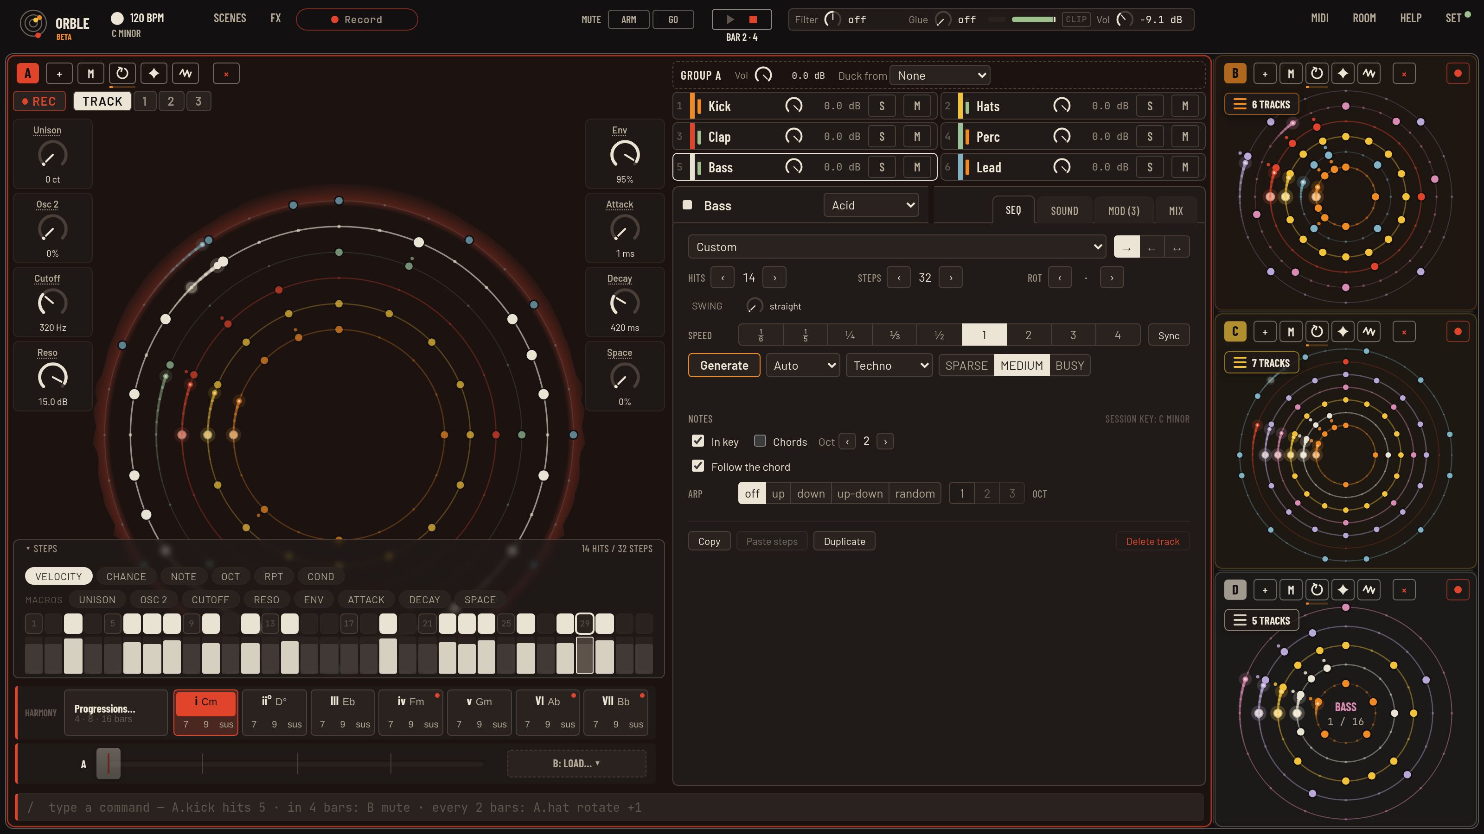Enable the Chords checkbox

(760, 441)
